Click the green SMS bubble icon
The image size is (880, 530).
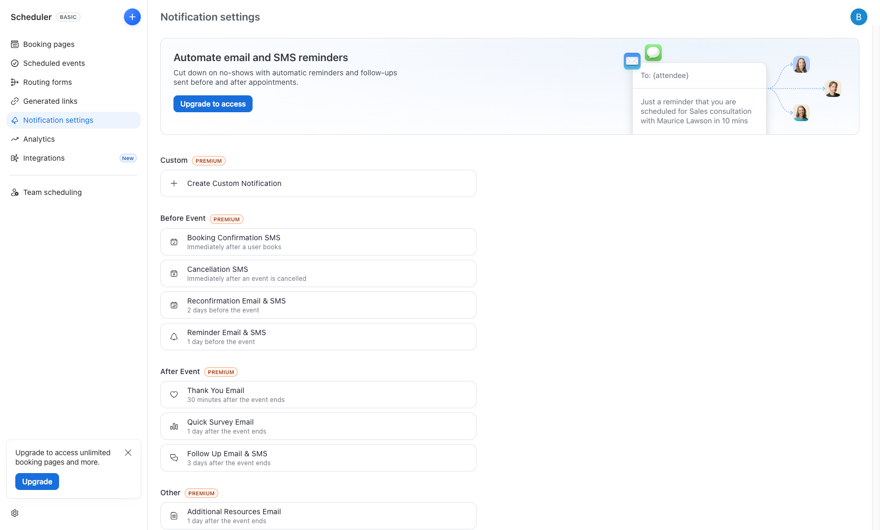point(653,52)
